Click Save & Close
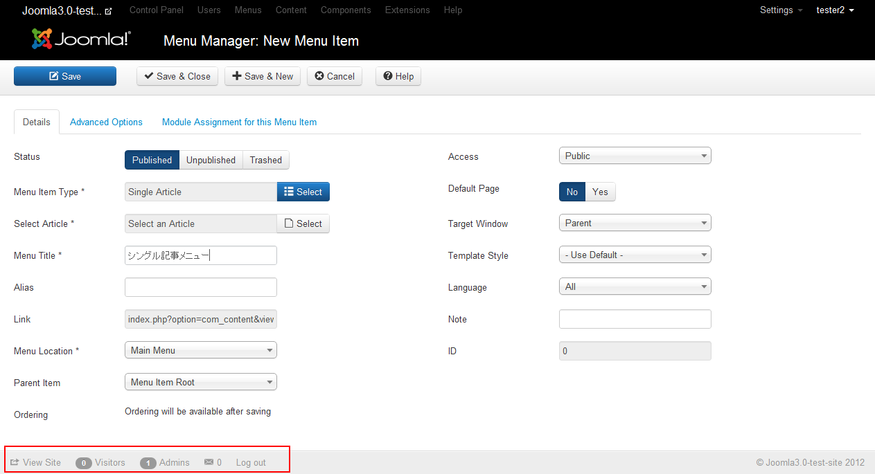This screenshot has height=474, width=875. (x=177, y=76)
